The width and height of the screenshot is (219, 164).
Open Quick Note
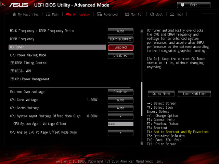tap(161, 94)
